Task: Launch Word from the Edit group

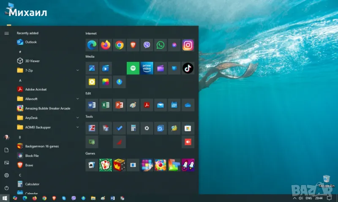Action: point(92,105)
